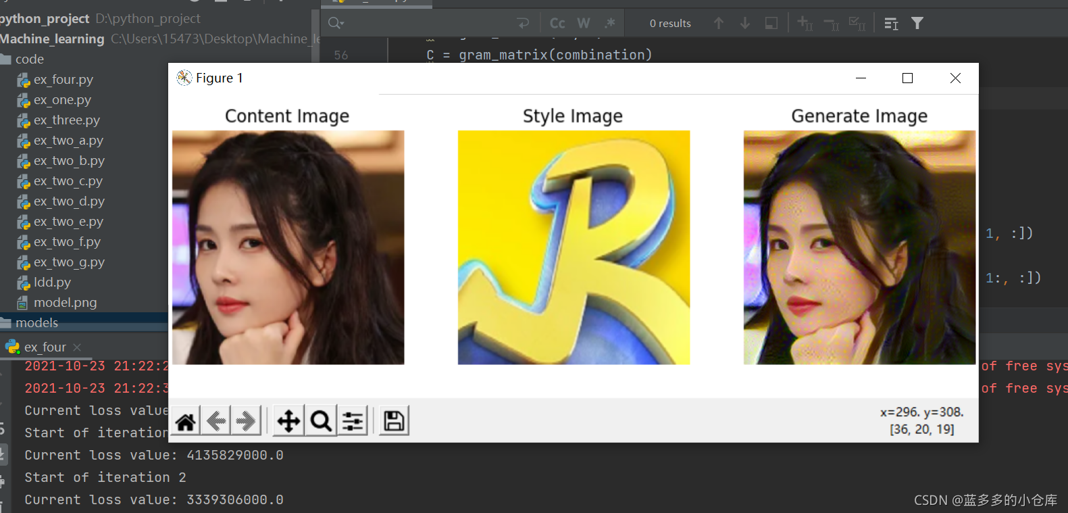Image resolution: width=1068 pixels, height=513 pixels.
Task: Click the search filter funnel icon
Action: coord(917,24)
